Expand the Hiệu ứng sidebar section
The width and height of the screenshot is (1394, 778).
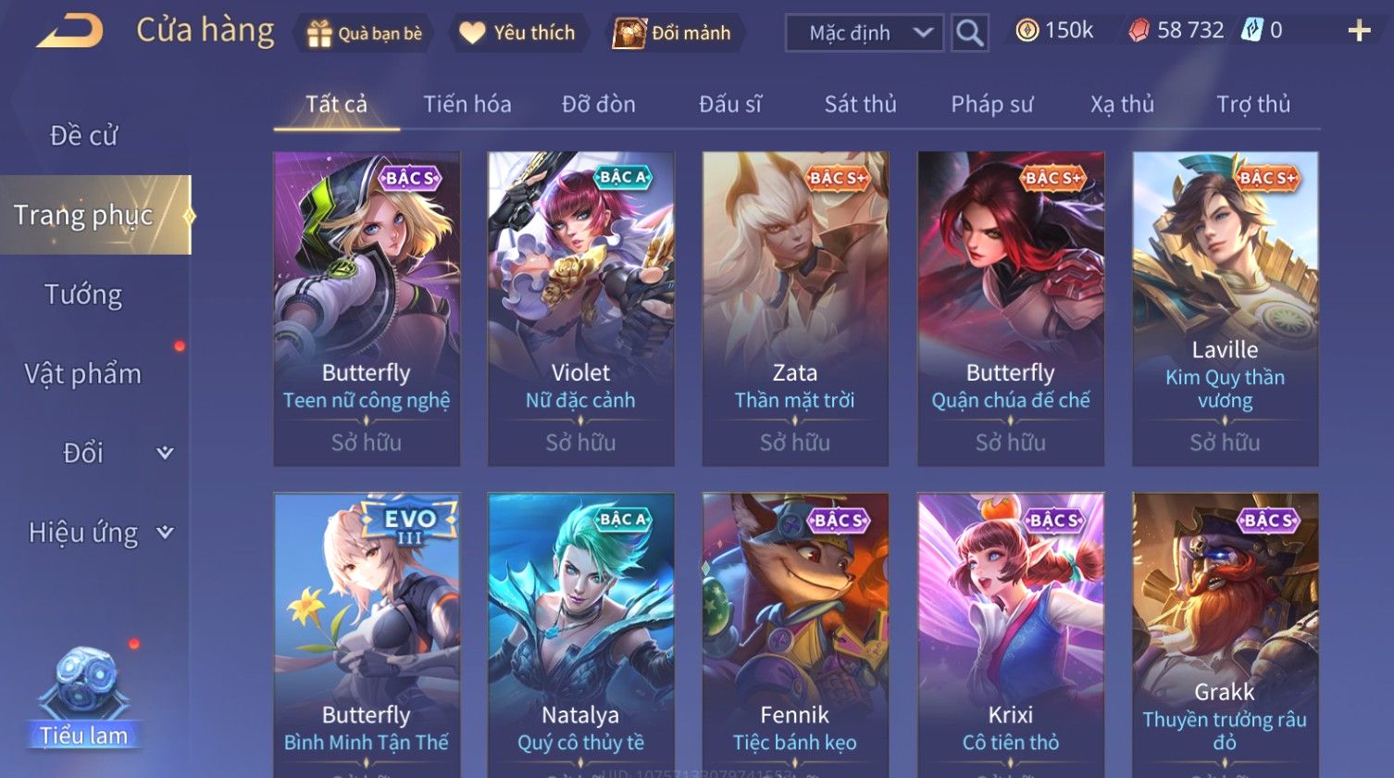[x=165, y=533]
